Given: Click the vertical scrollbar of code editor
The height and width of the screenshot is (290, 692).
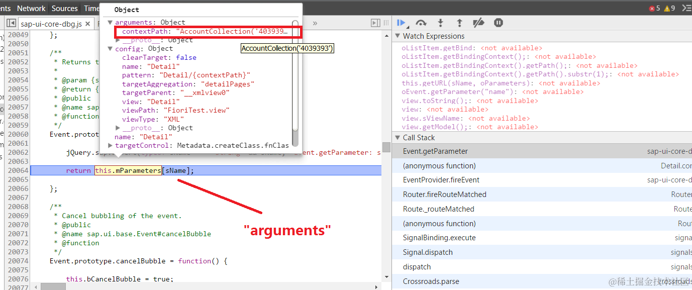Looking at the screenshot, I should (x=386, y=147).
